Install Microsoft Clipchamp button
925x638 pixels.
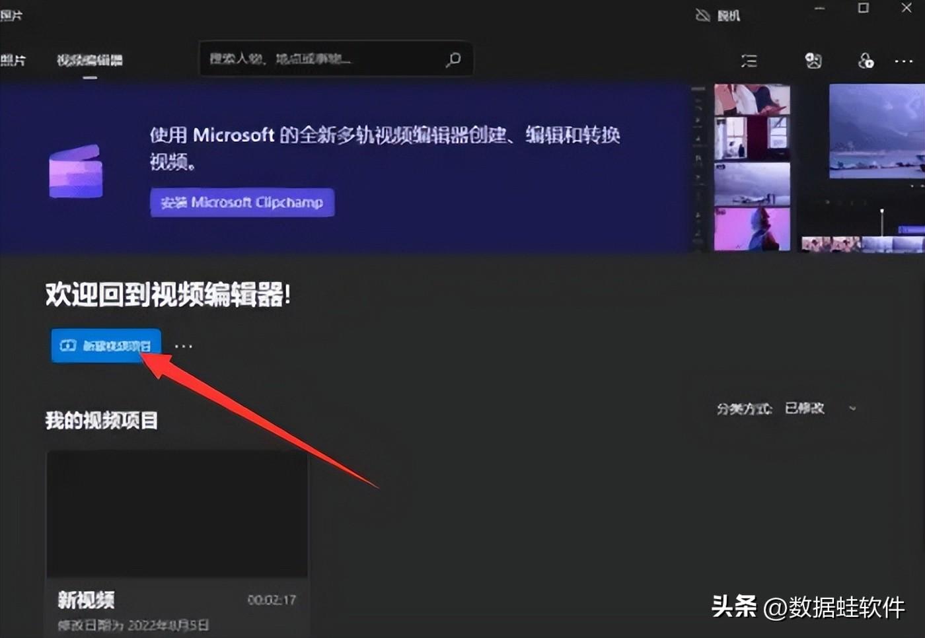242,202
